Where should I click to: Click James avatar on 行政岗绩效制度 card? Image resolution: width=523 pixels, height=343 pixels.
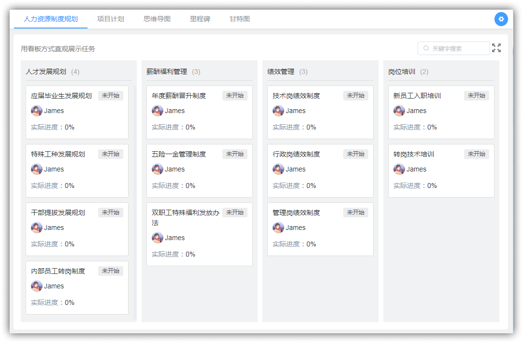(x=278, y=169)
